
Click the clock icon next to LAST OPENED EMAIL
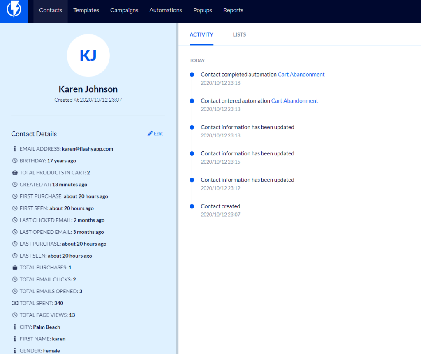click(15, 232)
